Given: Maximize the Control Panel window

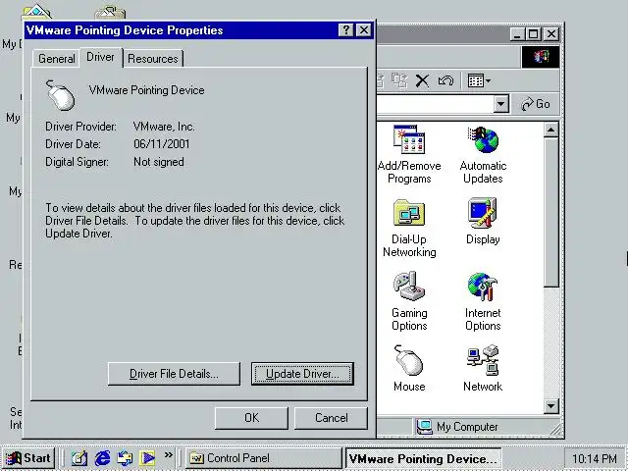Looking at the screenshot, I should [534, 34].
